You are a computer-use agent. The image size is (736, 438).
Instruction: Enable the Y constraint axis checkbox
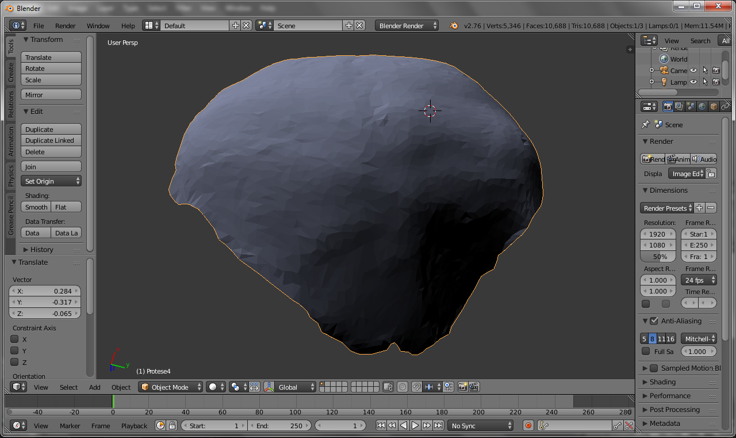pos(15,351)
